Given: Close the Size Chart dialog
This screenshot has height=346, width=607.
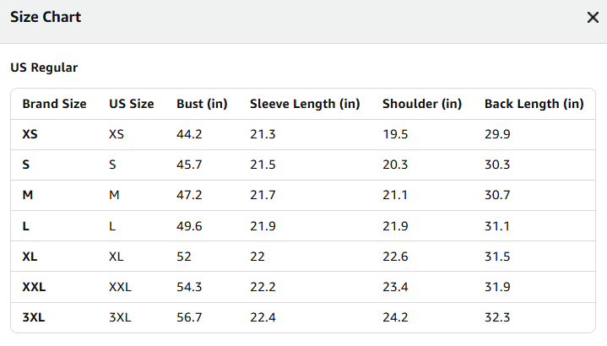Looking at the screenshot, I should point(593,18).
